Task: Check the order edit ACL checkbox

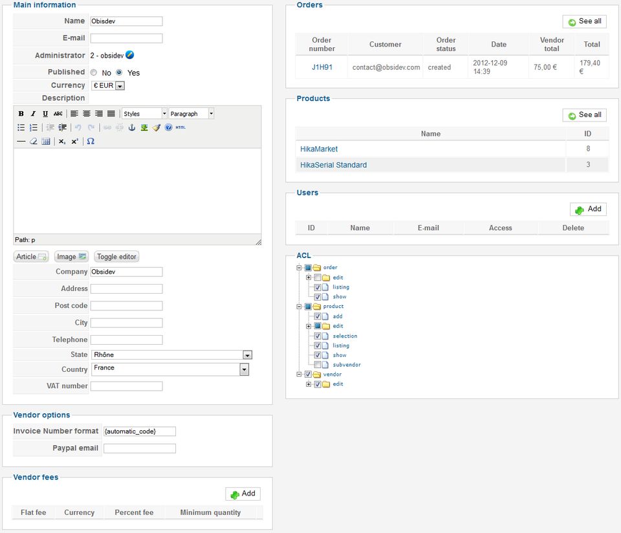Action: [318, 277]
